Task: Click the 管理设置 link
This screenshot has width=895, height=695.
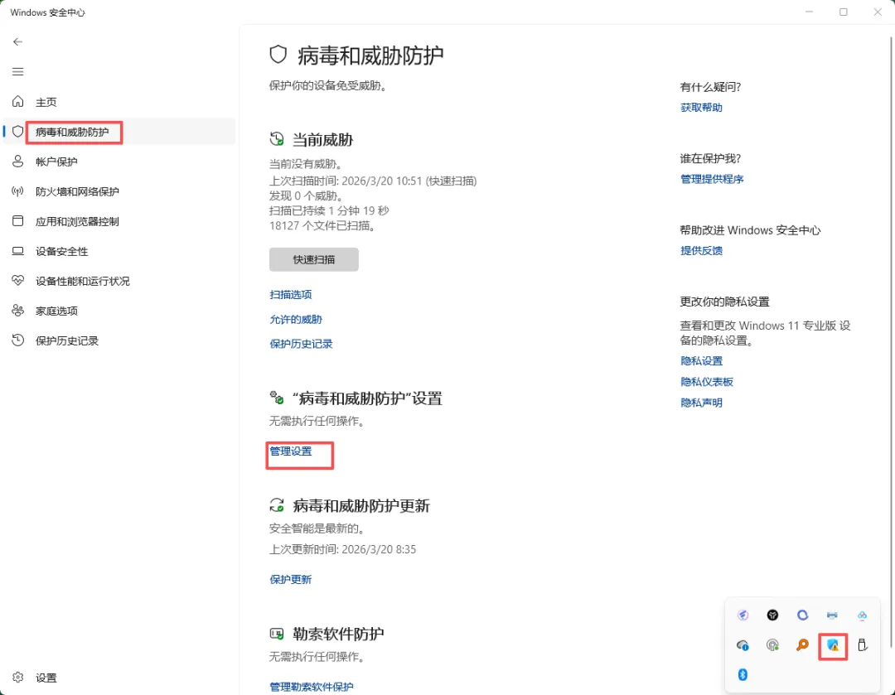Action: [291, 451]
